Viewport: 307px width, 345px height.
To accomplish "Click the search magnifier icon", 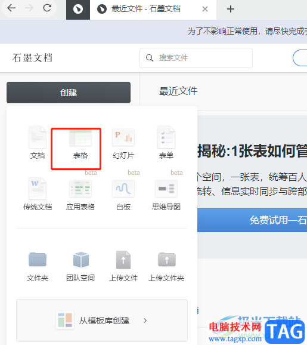I will [x=150, y=58].
